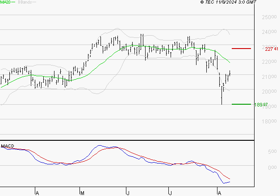This screenshot has height=196, width=280.
Task: Click the 220.00 price axis label
Action: (x=269, y=62)
